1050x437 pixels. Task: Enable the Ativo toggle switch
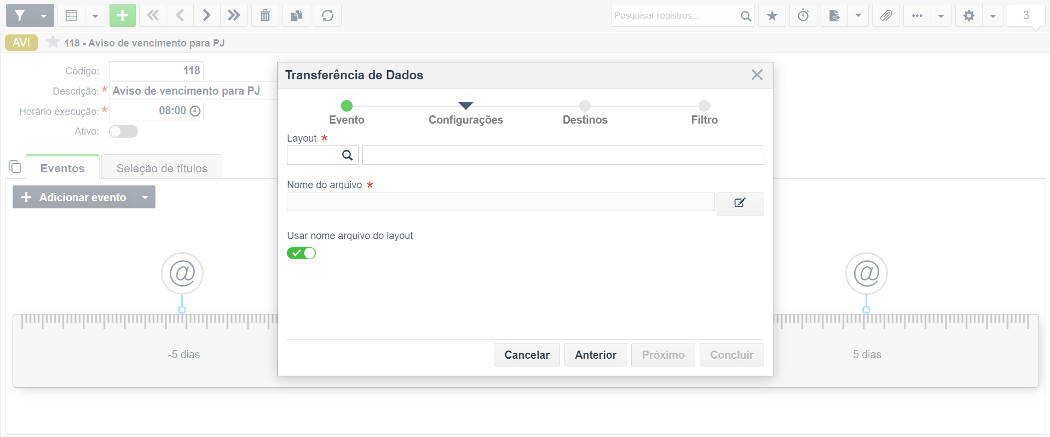pyautogui.click(x=123, y=131)
